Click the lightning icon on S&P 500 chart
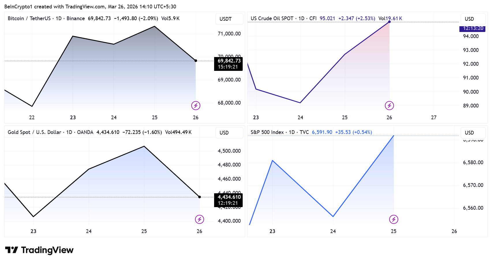 coord(394,220)
